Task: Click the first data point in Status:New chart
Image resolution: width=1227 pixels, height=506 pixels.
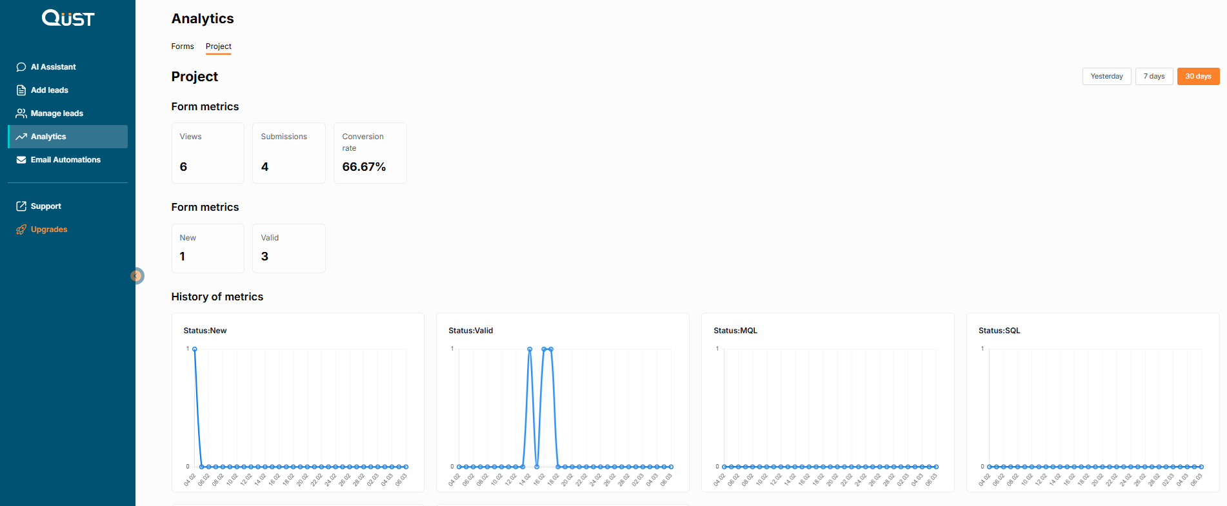Action: point(195,349)
